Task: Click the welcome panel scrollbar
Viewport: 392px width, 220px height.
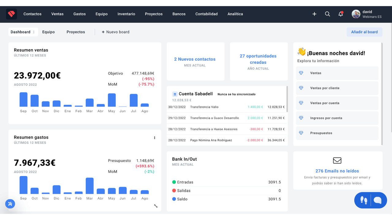Action: pos(382,94)
